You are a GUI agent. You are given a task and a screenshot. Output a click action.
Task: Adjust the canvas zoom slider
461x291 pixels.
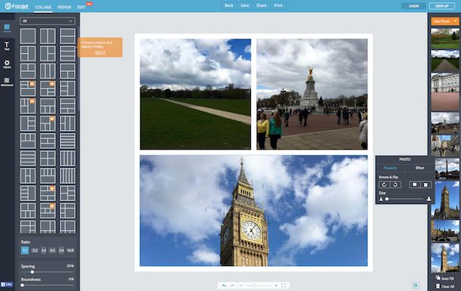coord(258,286)
